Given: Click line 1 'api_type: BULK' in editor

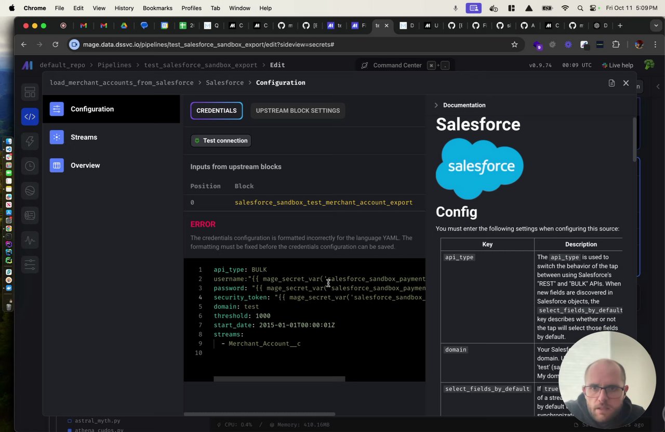Looking at the screenshot, I should coord(240,270).
